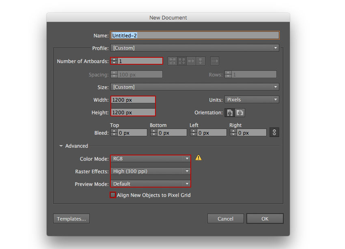Open the Color Mode dropdown set to RGB
The image size is (345, 249).
[151, 159]
